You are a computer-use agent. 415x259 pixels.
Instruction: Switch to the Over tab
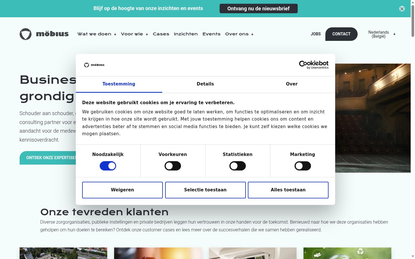(292, 84)
